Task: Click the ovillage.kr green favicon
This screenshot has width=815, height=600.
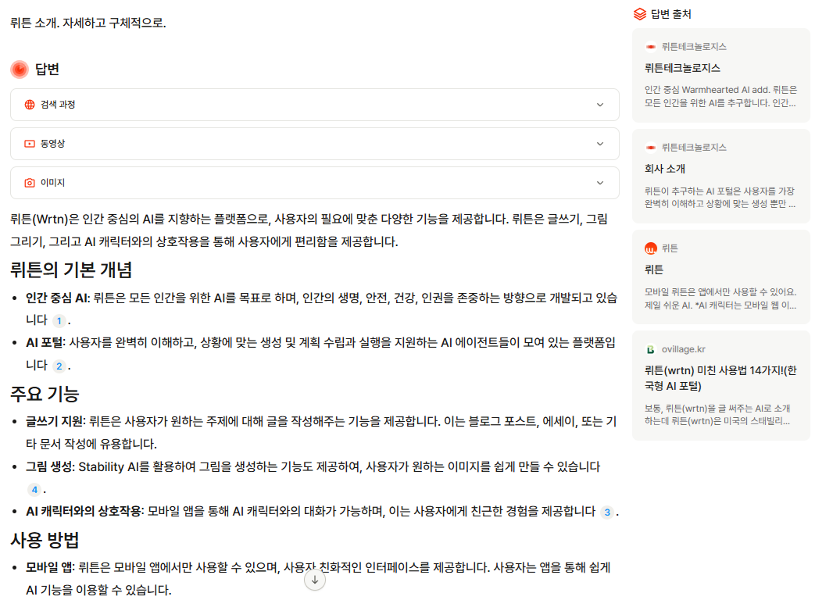Action: (650, 349)
